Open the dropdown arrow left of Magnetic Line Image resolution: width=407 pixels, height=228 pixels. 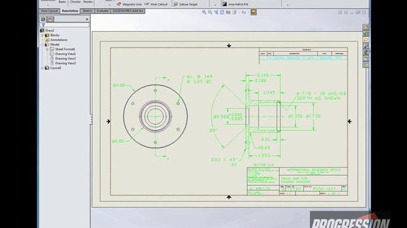tap(109, 5)
